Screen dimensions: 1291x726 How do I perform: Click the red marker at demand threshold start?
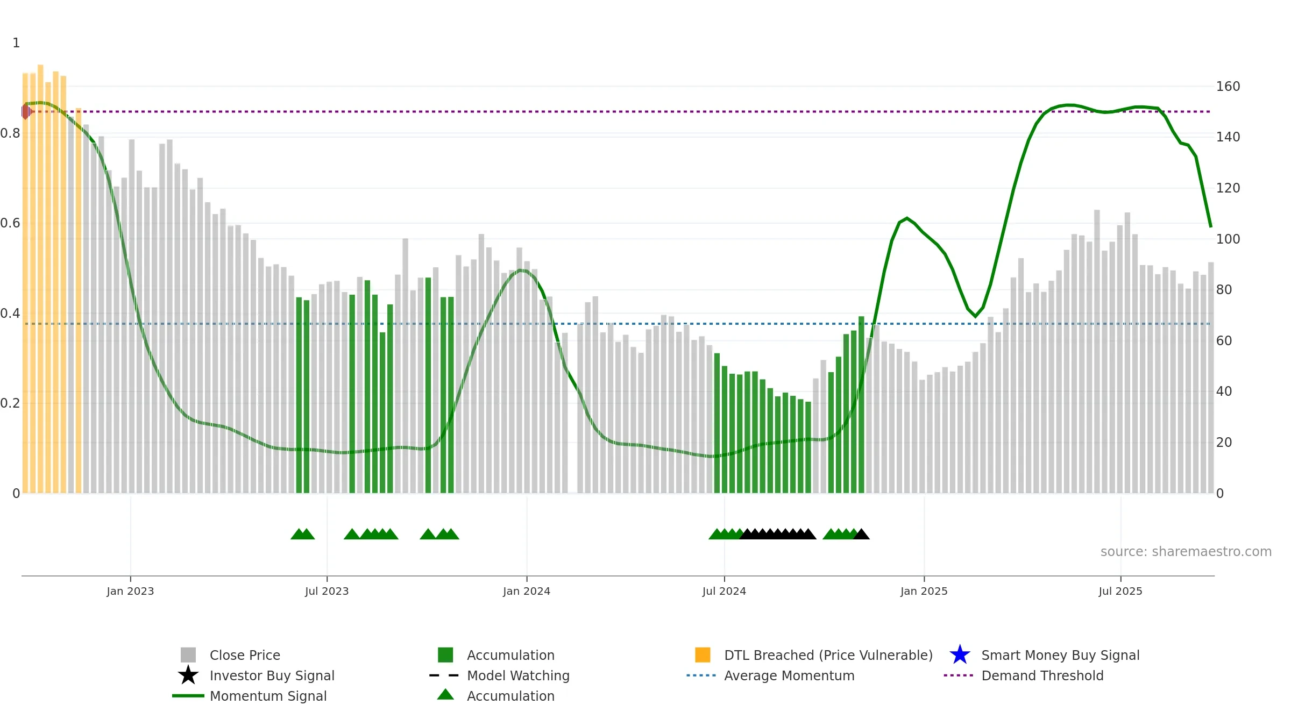[26, 112]
